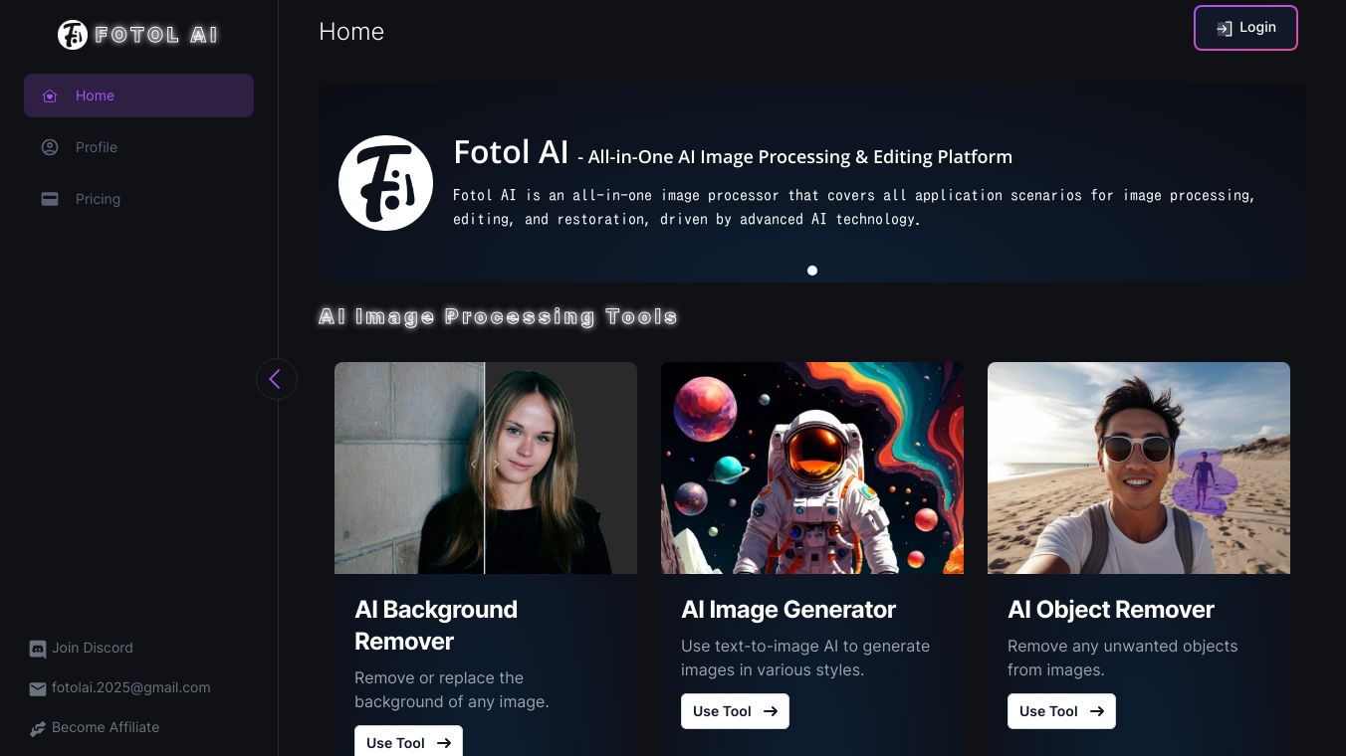Open the Profile page icon
Viewport: 1346px width, 756px height.
point(50,147)
